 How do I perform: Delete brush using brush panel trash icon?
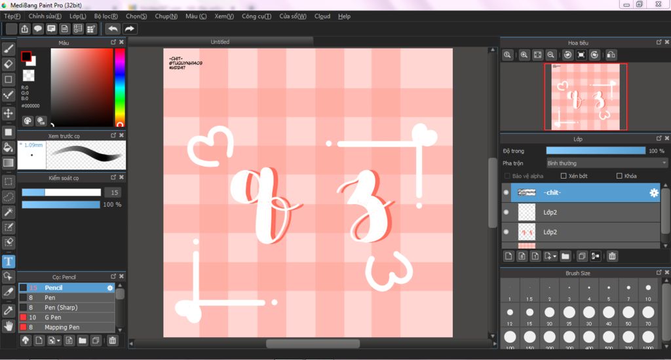112,340
